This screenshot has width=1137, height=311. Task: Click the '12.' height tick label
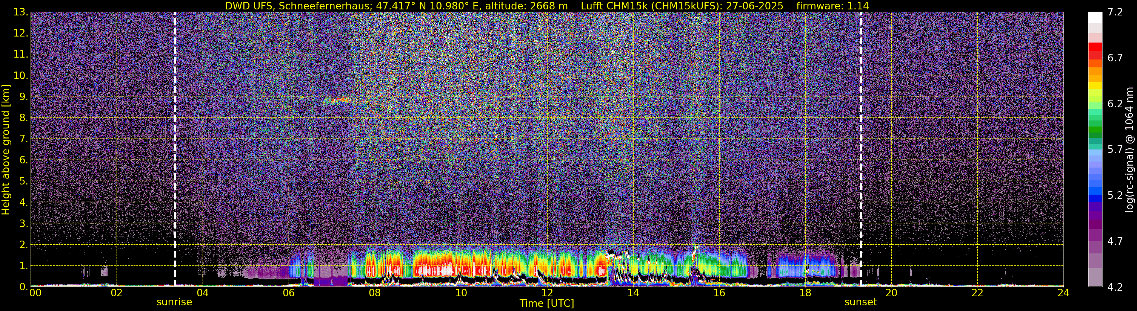tap(20, 33)
